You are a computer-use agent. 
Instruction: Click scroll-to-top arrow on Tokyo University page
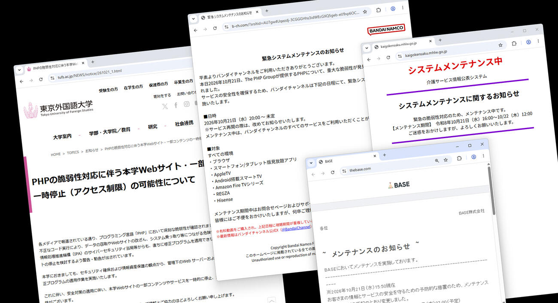[271, 300]
